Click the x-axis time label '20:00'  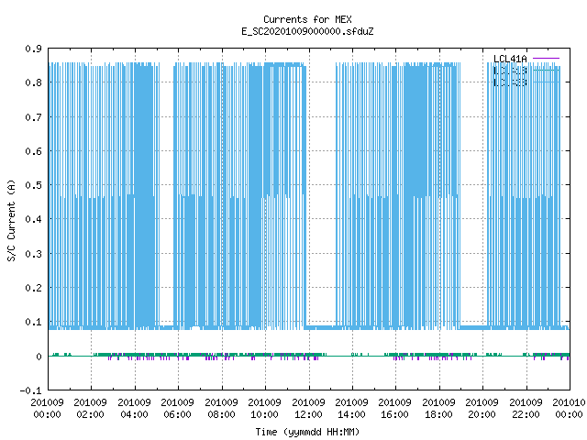point(482,414)
